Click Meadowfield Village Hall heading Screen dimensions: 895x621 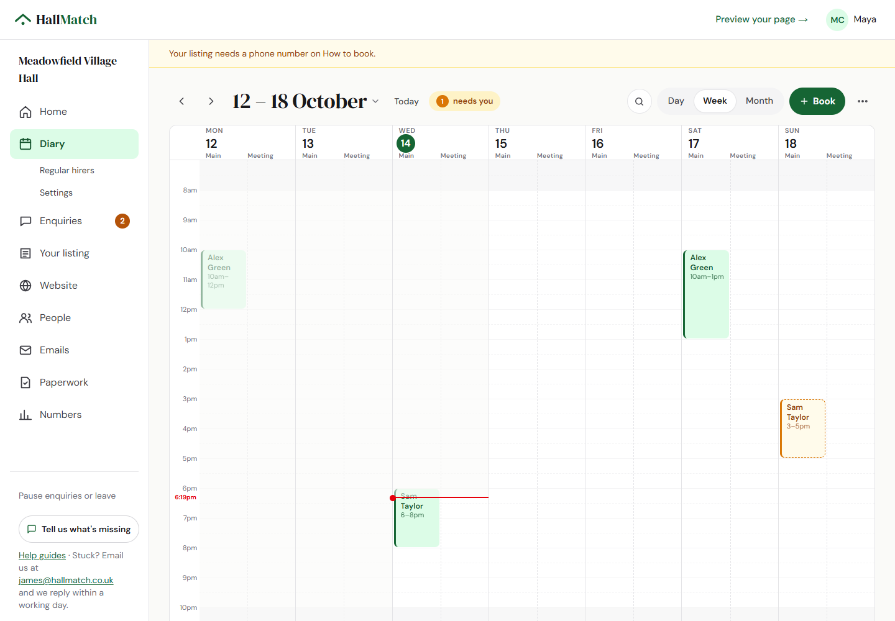(68, 70)
